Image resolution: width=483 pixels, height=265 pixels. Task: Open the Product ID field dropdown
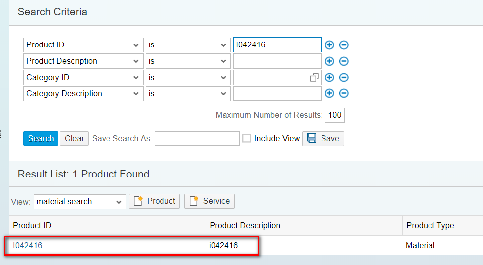click(x=136, y=45)
